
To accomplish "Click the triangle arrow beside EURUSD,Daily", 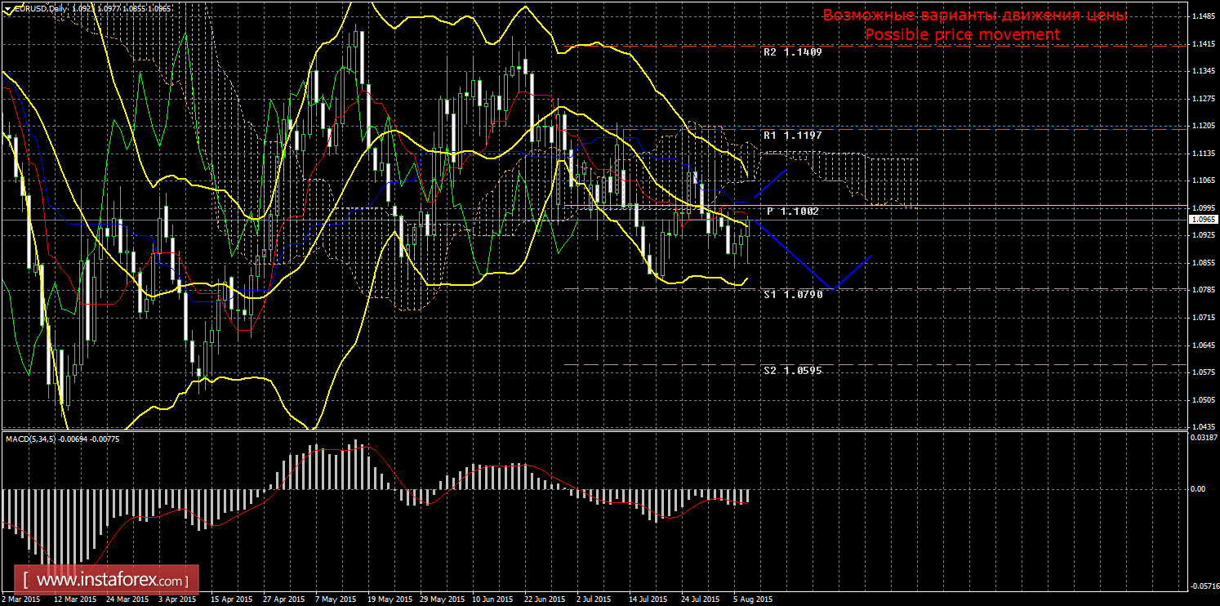I will pos(7,7).
